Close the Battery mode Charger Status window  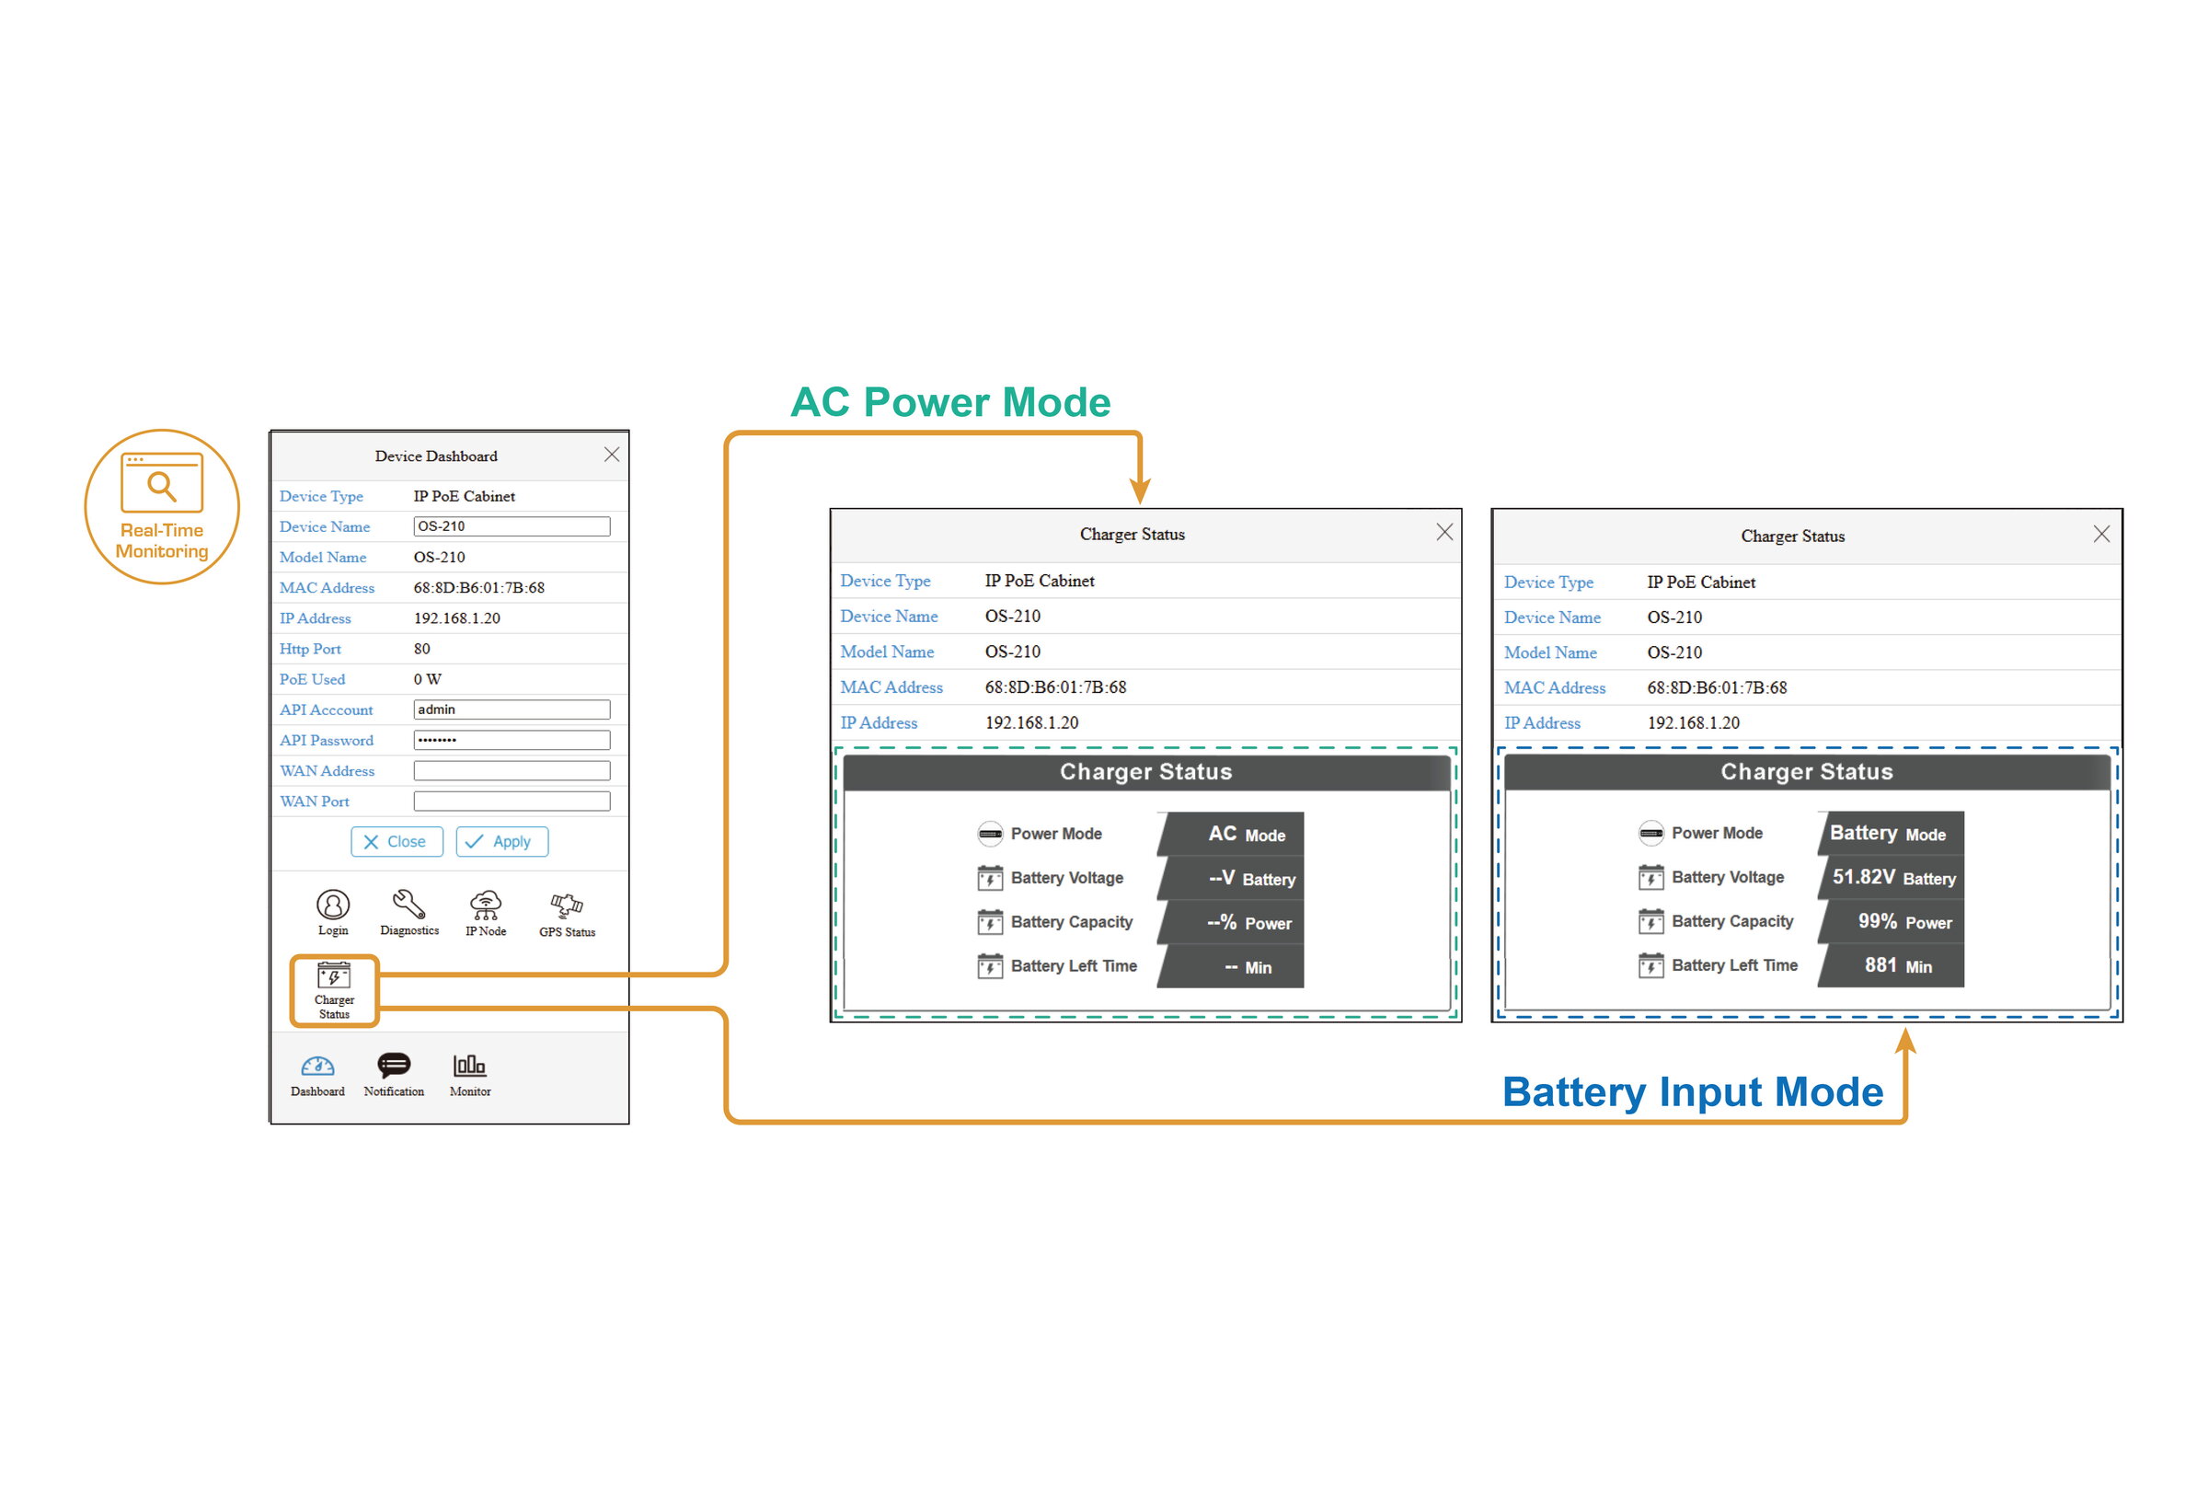[2101, 534]
